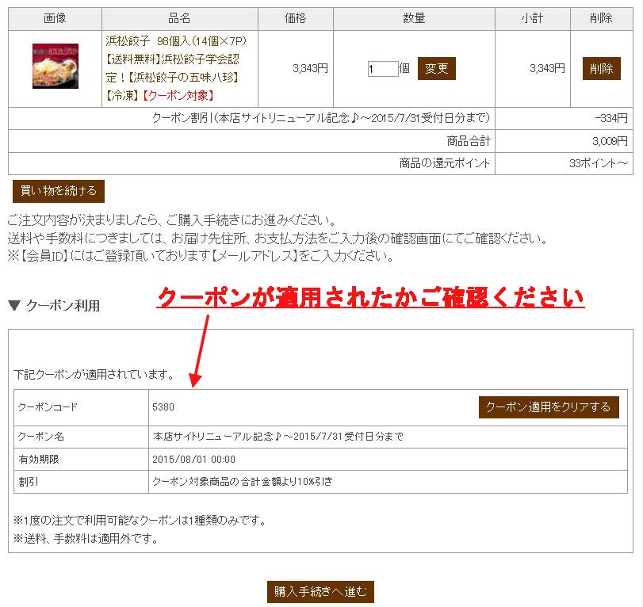This screenshot has height=607, width=643.
Task: Select the クーポン割引 row description text
Action: pos(321,118)
